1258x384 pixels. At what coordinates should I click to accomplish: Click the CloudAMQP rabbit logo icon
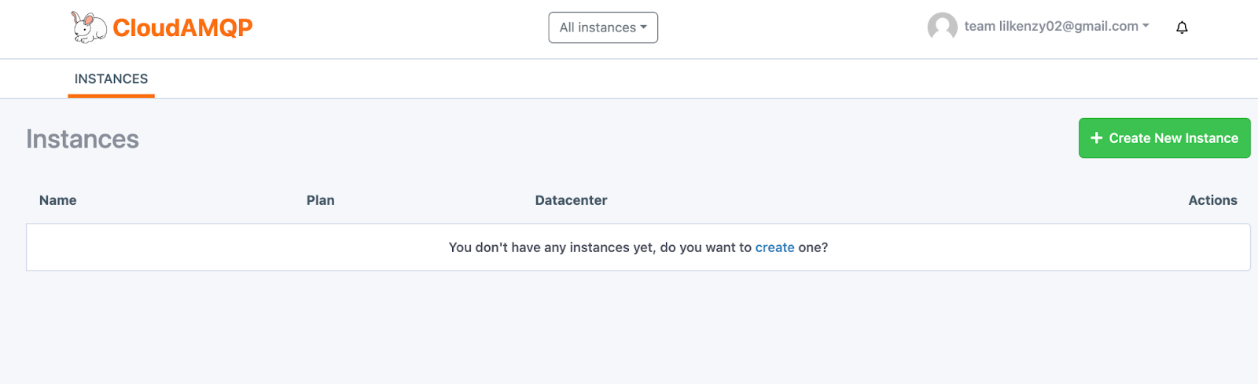89,27
